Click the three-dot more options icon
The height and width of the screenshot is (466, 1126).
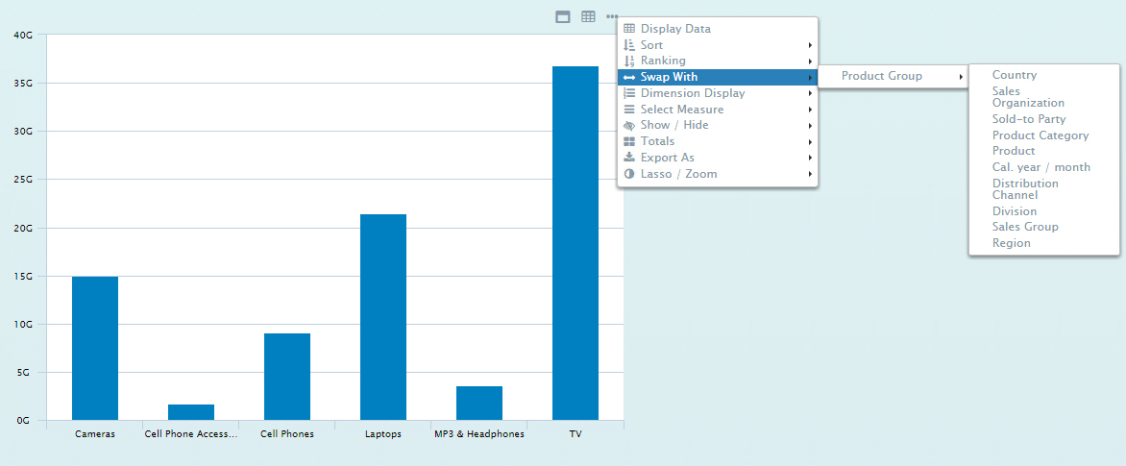point(612,16)
